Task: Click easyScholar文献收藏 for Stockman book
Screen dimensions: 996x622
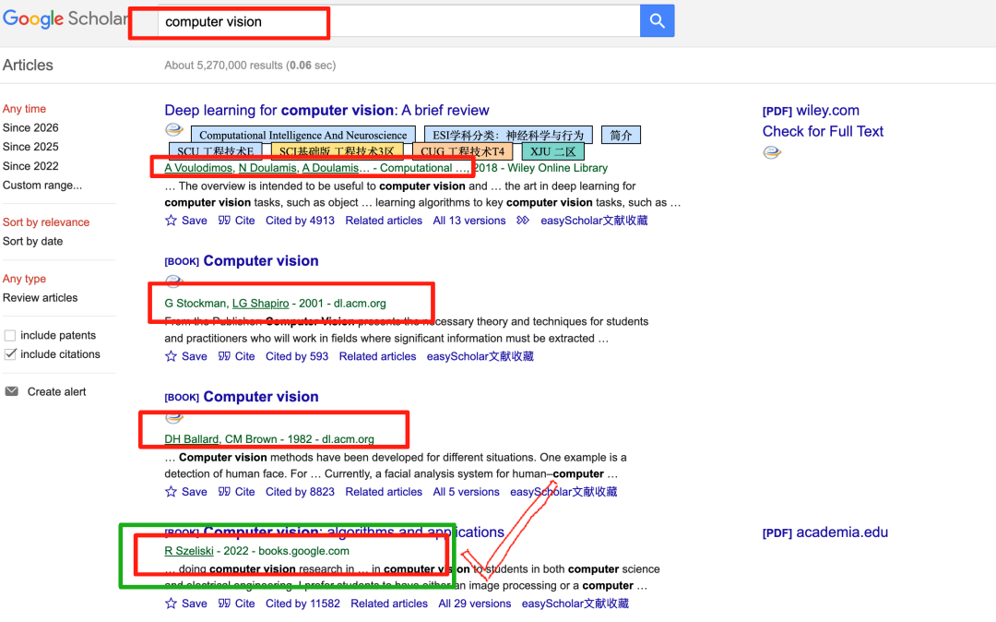Action: [x=480, y=356]
